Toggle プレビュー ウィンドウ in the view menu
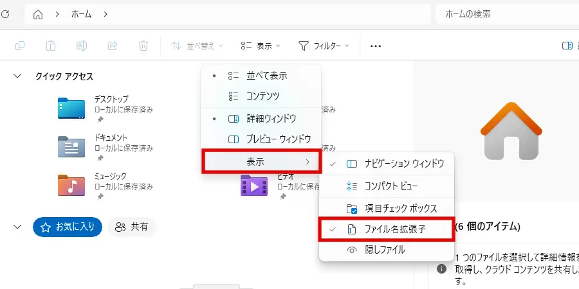Screen dimensions: 579x289 coord(261,139)
